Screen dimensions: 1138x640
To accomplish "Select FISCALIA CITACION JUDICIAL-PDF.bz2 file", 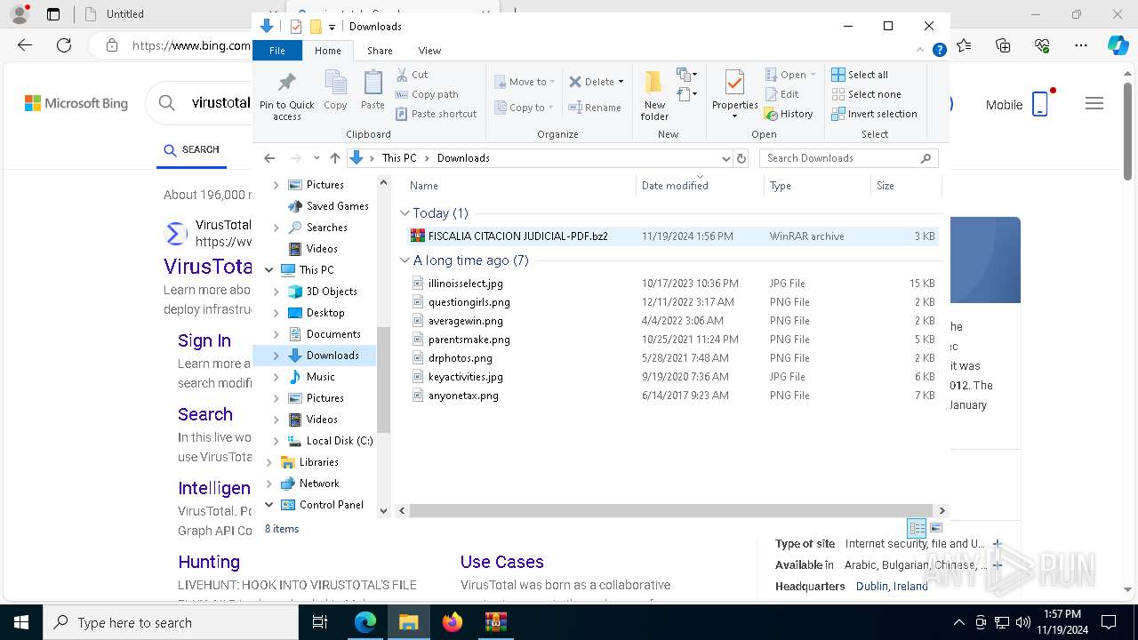I will (x=672, y=236).
